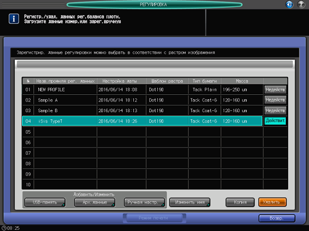Click Tack Coat-G cell in Sample B row
309x231 pixels.
pos(204,110)
